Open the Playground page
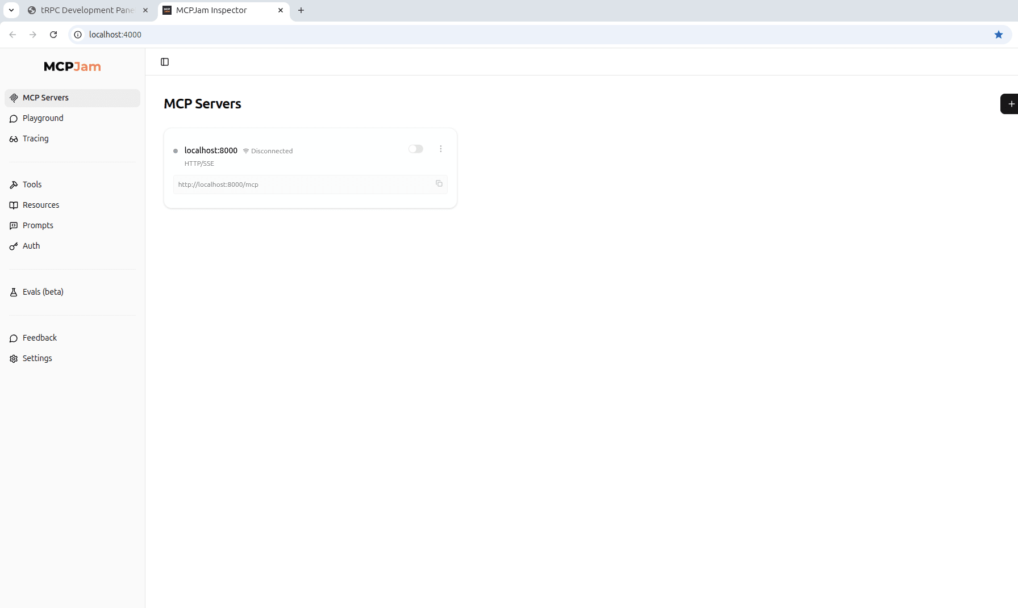 [72, 118]
